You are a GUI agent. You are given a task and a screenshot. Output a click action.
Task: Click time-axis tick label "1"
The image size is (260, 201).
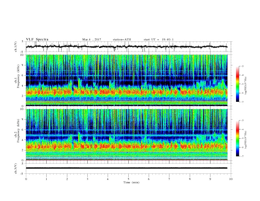point(46,179)
